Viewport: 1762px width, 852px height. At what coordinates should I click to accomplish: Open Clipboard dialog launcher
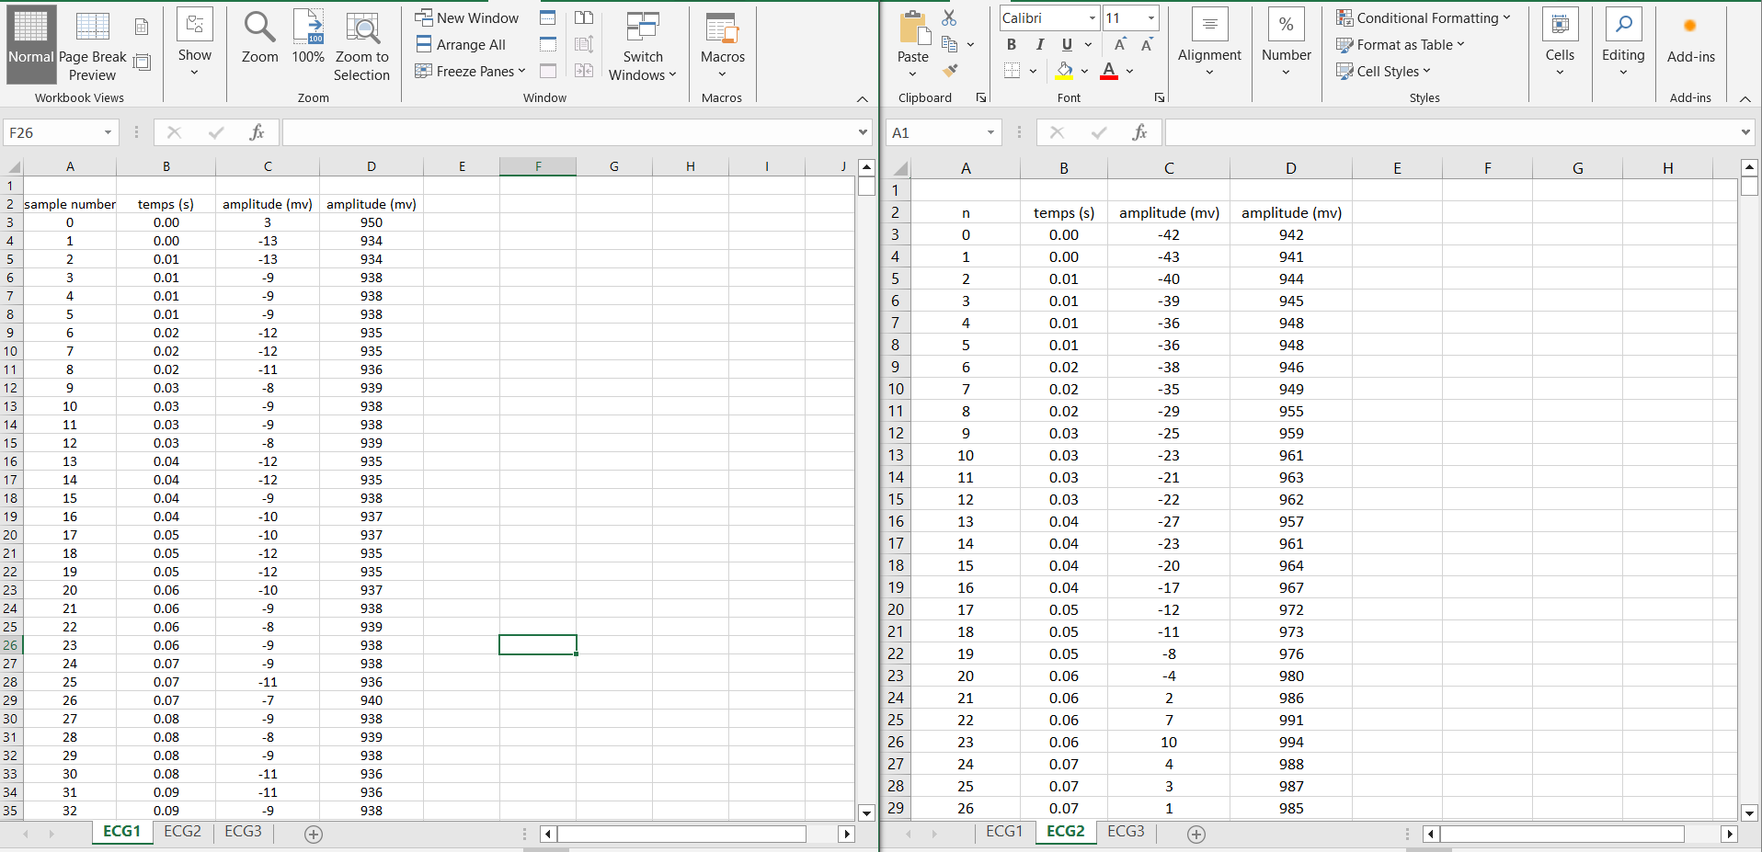tap(981, 97)
